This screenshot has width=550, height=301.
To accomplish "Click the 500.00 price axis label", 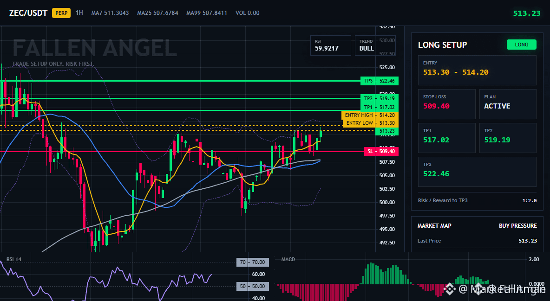I will click(x=387, y=202).
